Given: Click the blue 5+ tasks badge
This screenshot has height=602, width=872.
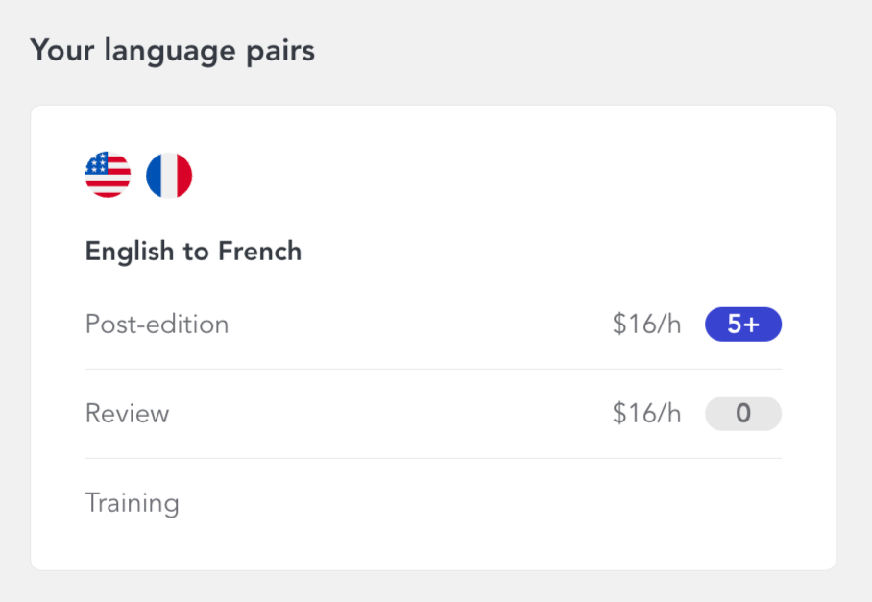Looking at the screenshot, I should (x=743, y=325).
